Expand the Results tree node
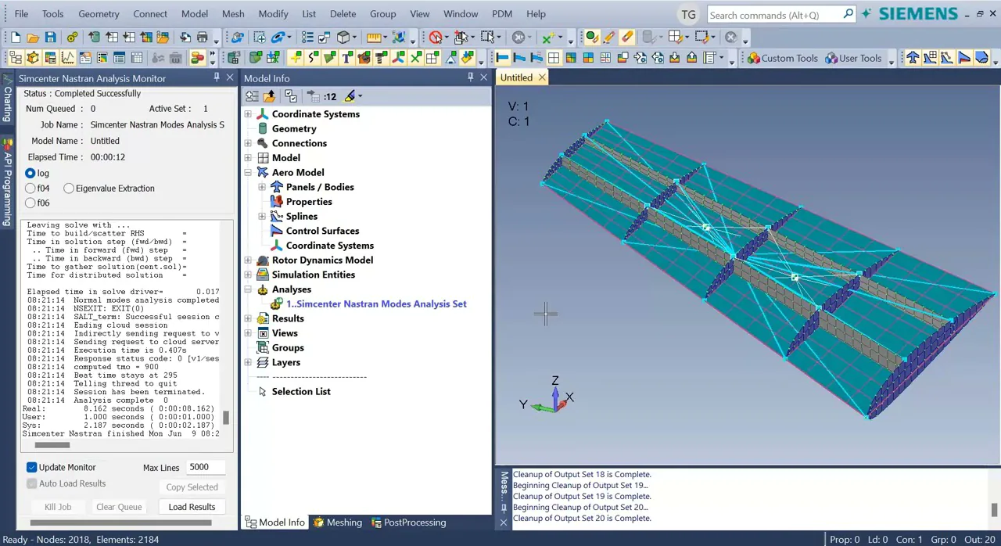This screenshot has width=1001, height=546. (x=248, y=318)
